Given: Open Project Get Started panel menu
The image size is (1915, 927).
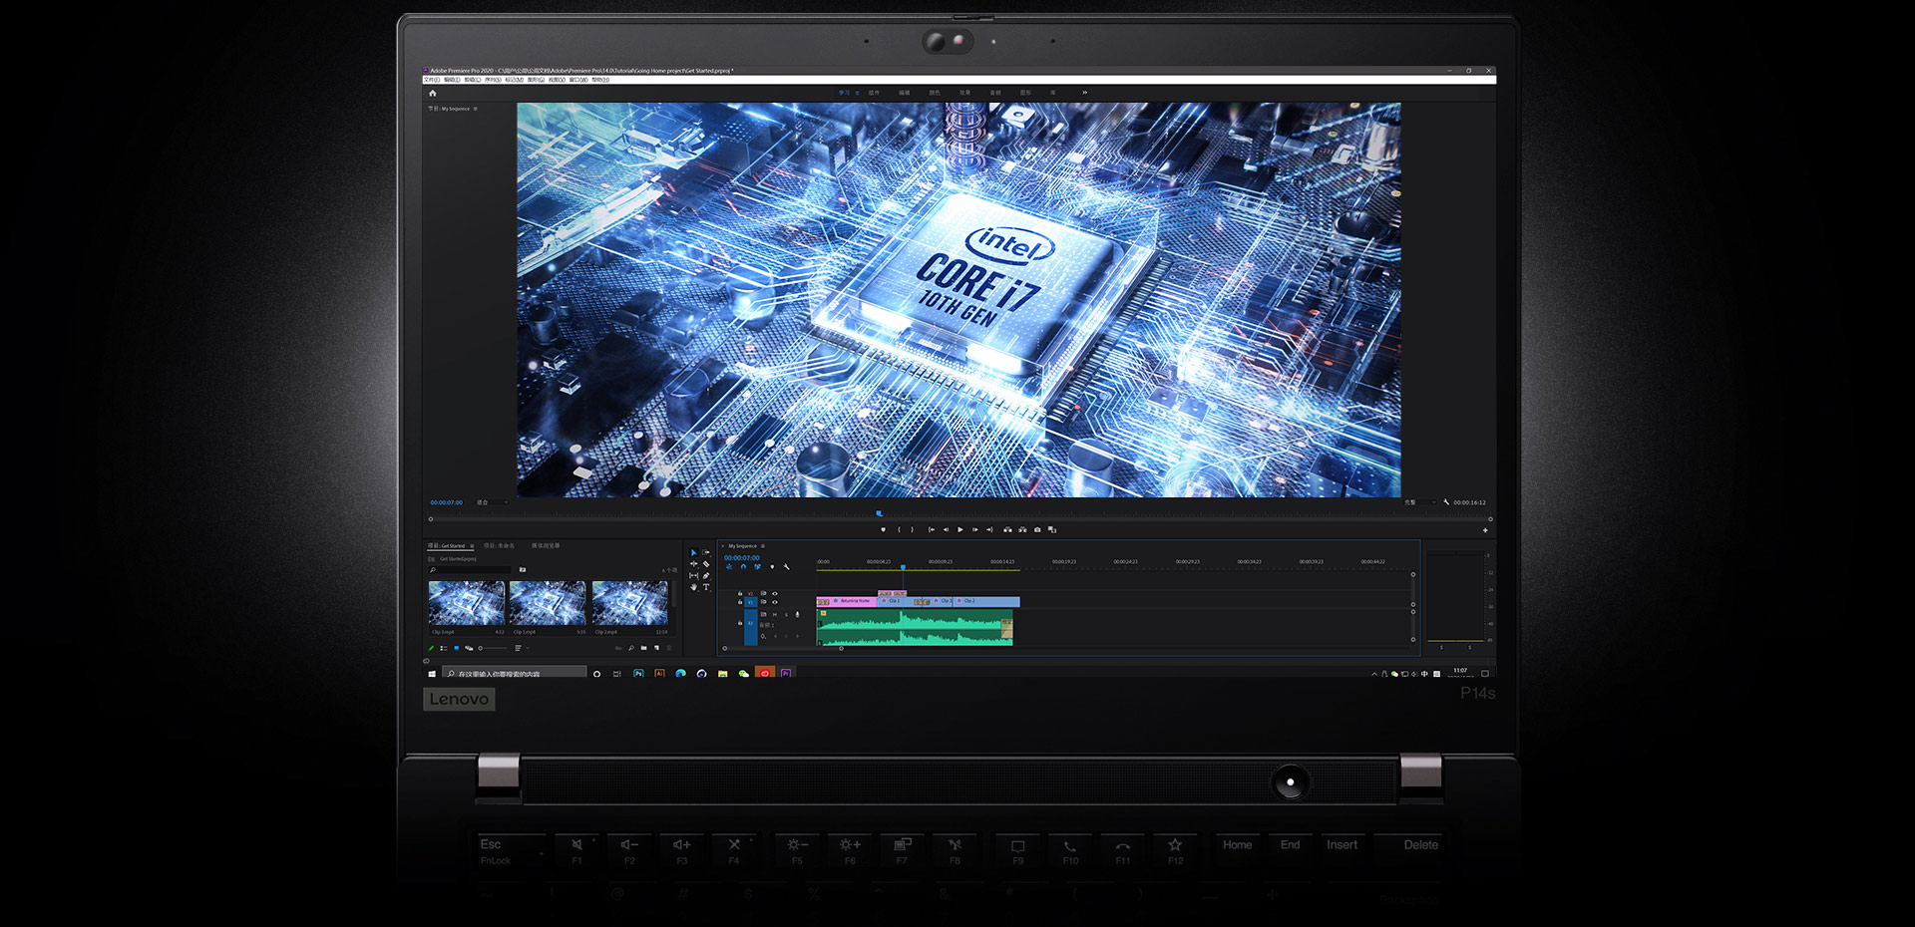Looking at the screenshot, I should pyautogui.click(x=472, y=546).
